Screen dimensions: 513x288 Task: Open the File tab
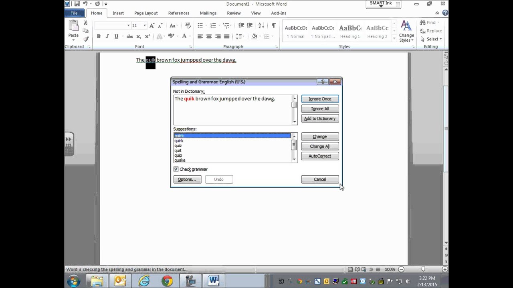point(74,13)
